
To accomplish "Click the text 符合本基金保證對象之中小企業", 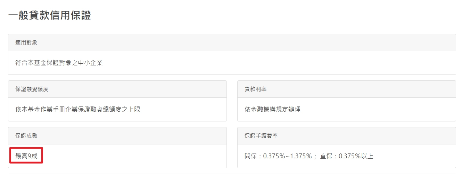I will pos(59,63).
